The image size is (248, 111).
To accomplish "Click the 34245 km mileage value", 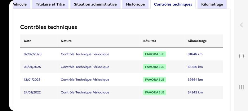I will pos(195,92).
